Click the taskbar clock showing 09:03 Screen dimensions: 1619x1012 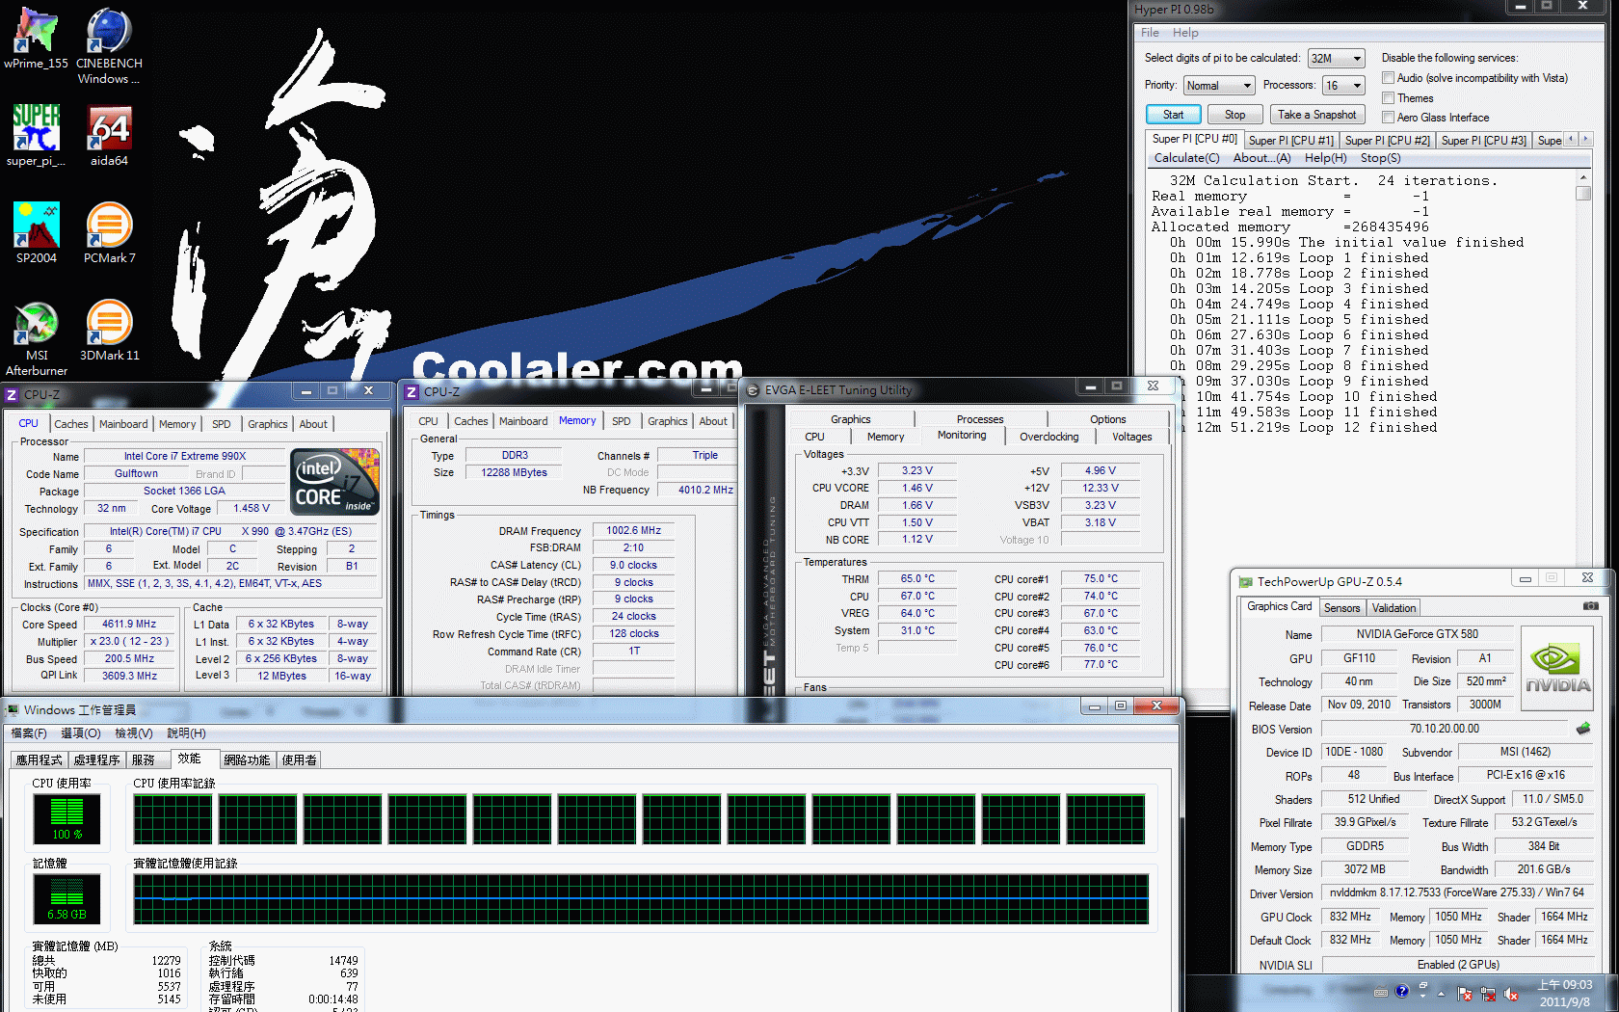coord(1565,993)
